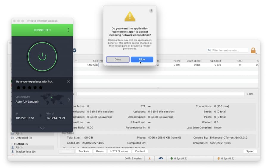
Task: Click download speed 0 B/s (0 B) in status bar
Action: point(181,158)
